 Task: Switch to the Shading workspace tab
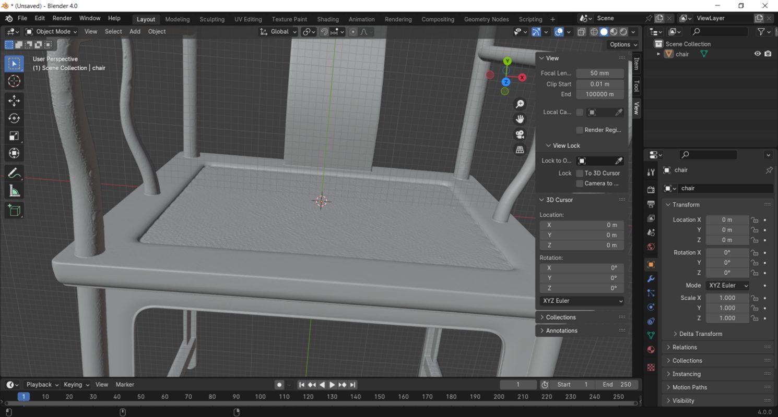pyautogui.click(x=328, y=19)
